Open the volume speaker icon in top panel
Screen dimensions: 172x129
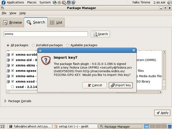169,2
